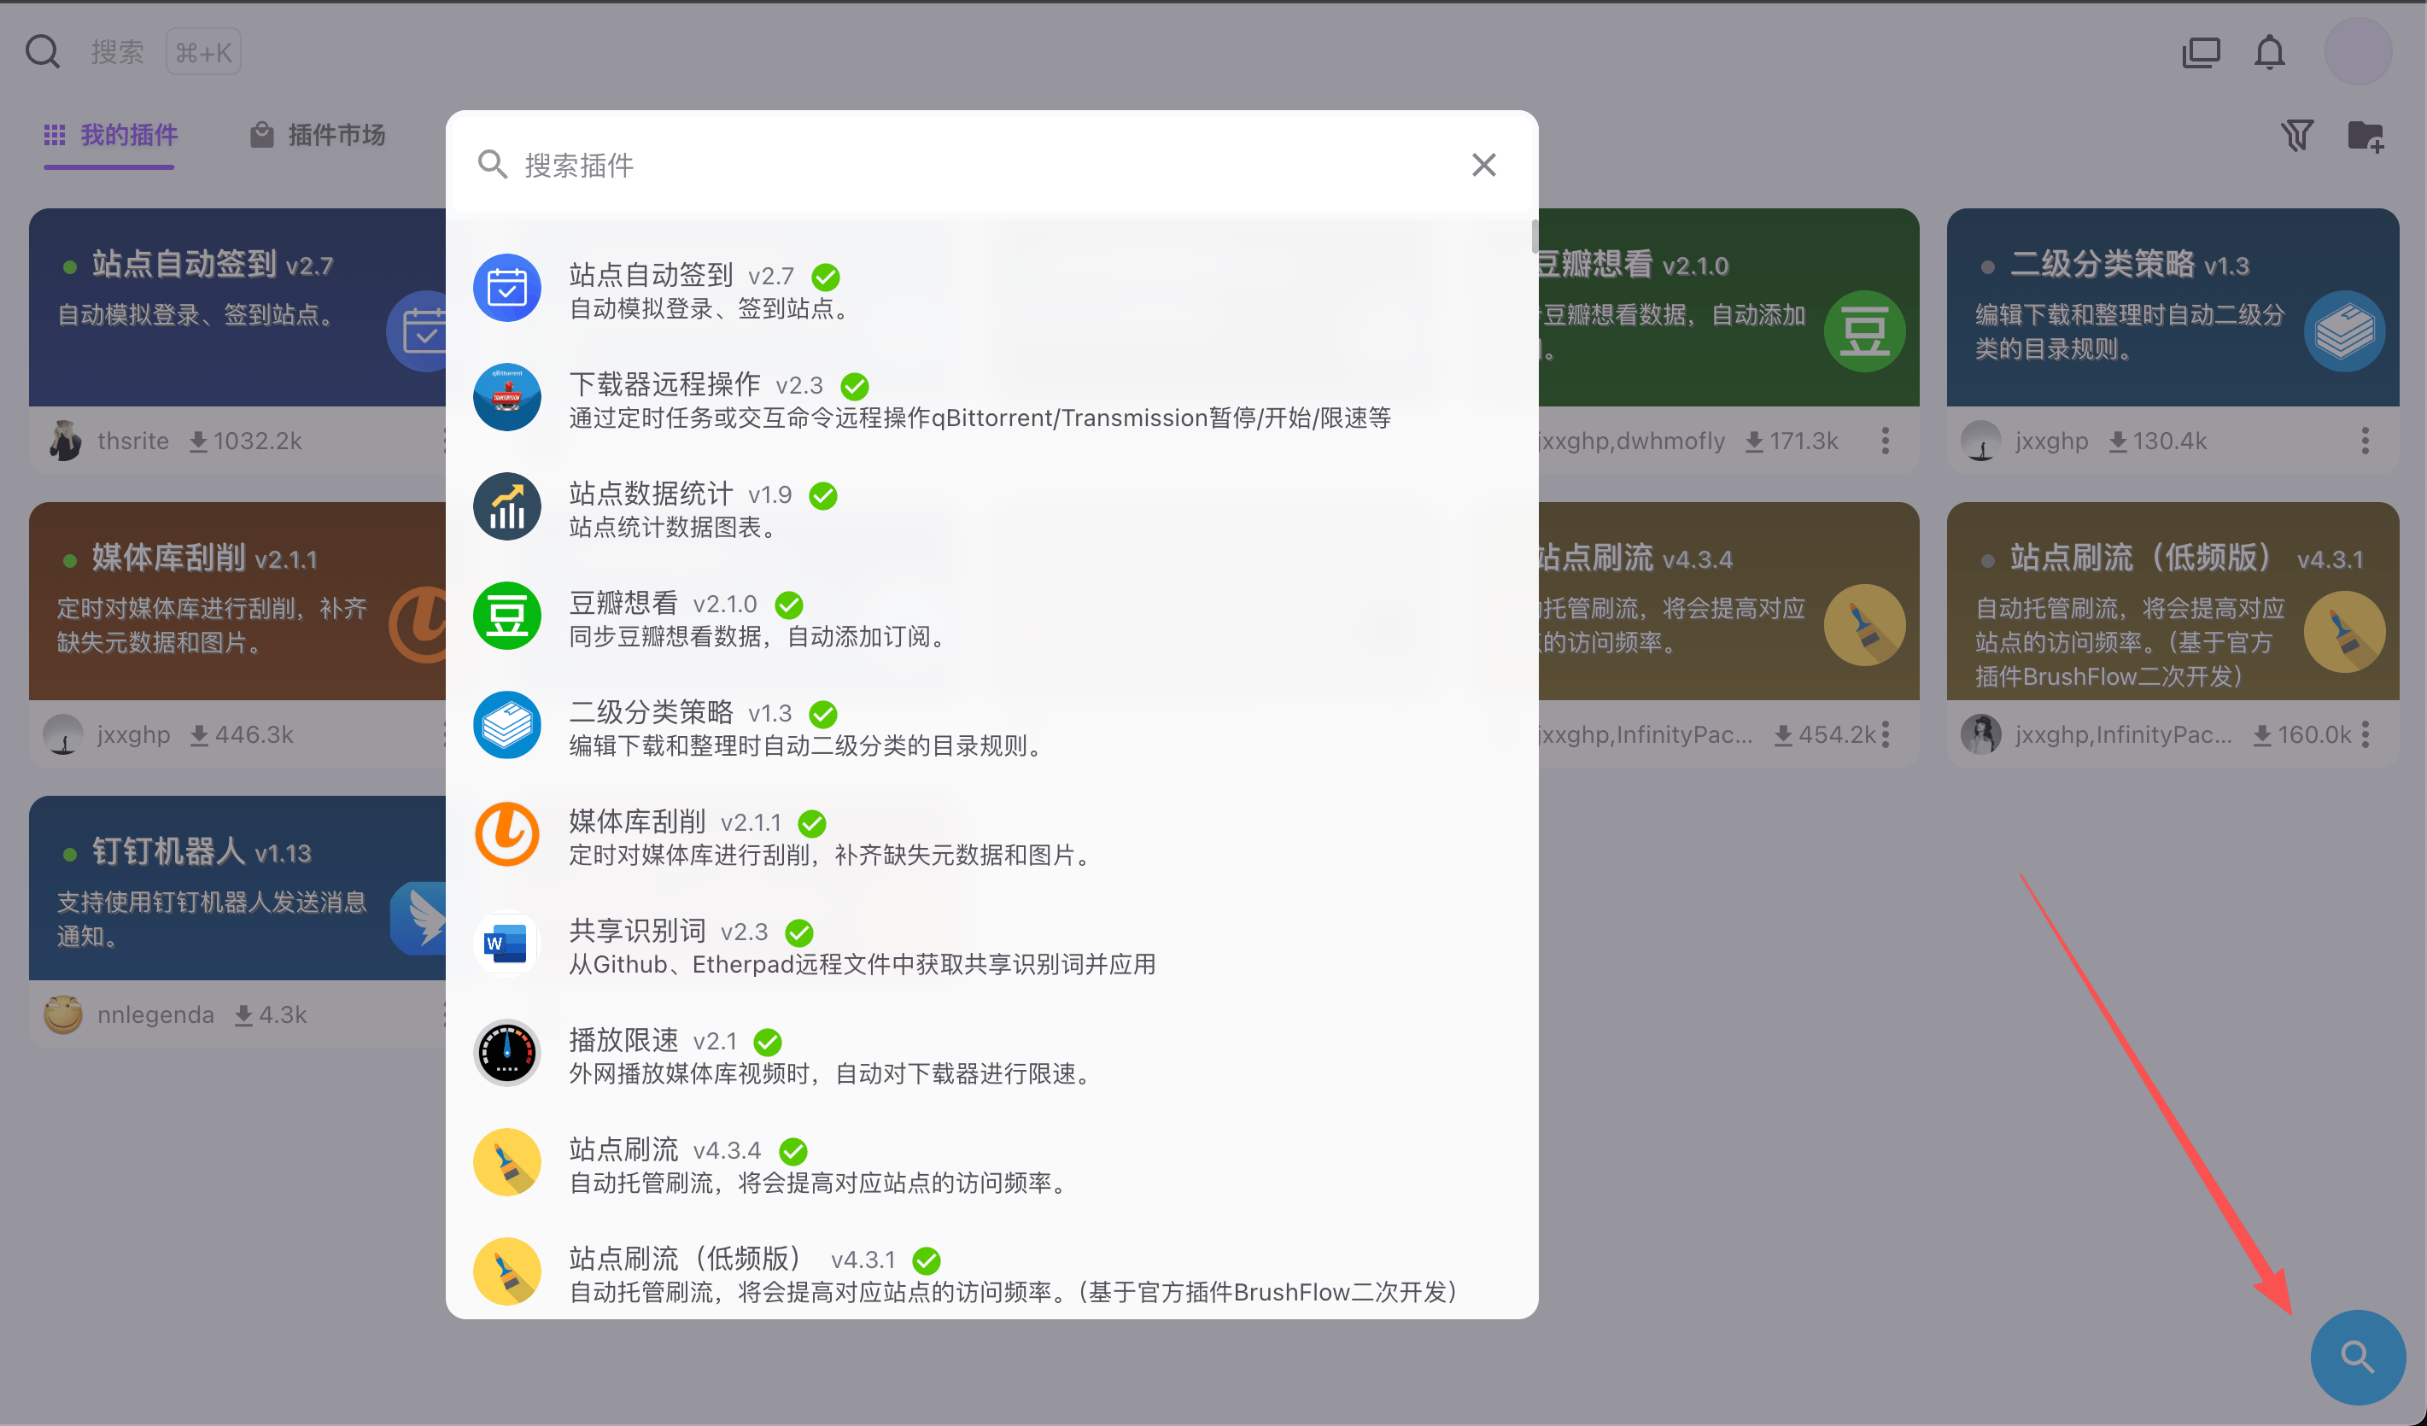Click the plugin filter funnel icon

pyautogui.click(x=2296, y=136)
